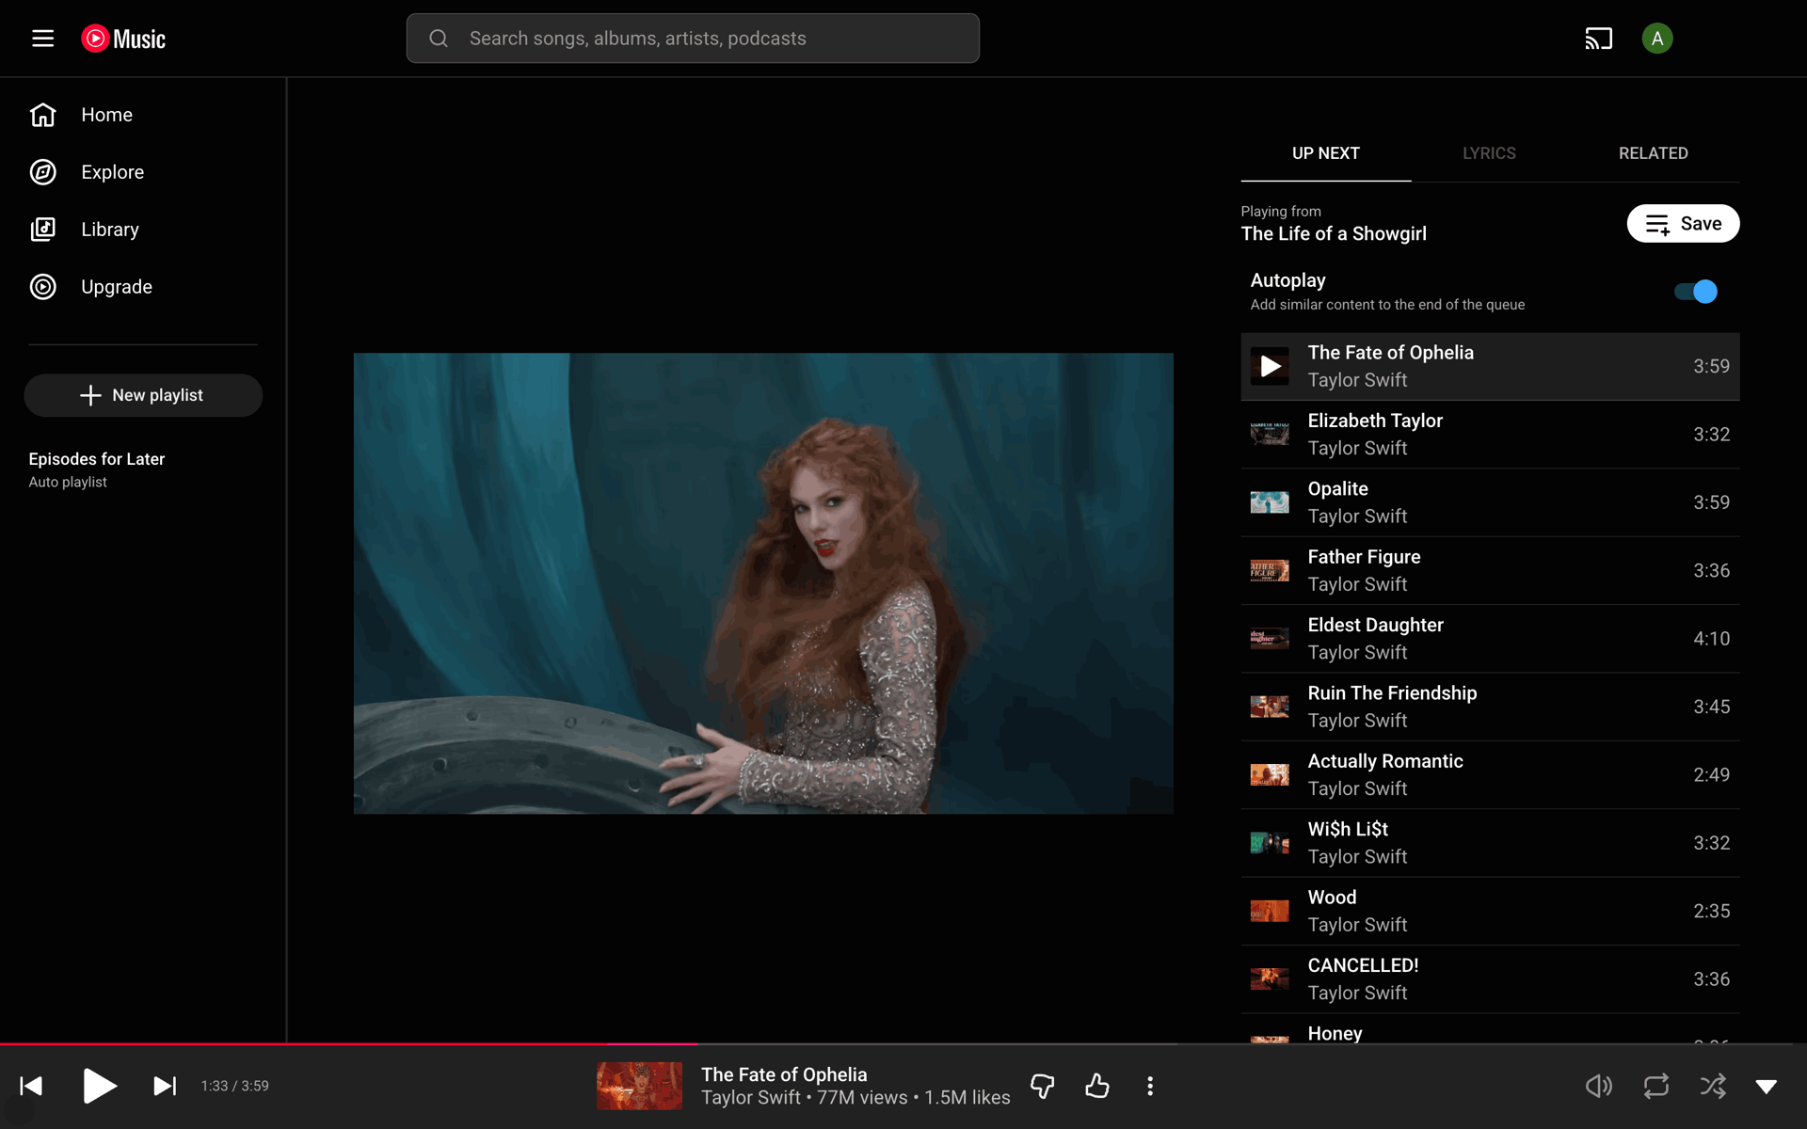This screenshot has height=1129, width=1807.
Task: Click the search magnifier icon
Action: coord(439,39)
